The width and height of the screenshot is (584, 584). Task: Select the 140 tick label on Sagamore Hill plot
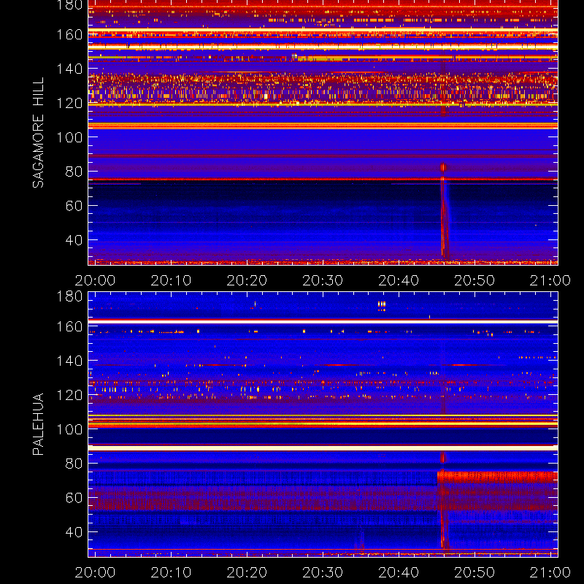69,69
